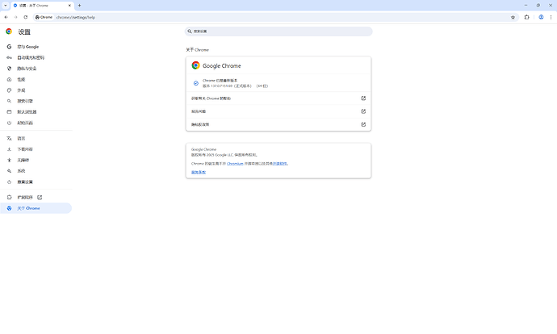557x334 pixels.
Task: Click the Google Chrome logo in the about card
Action: click(195, 65)
